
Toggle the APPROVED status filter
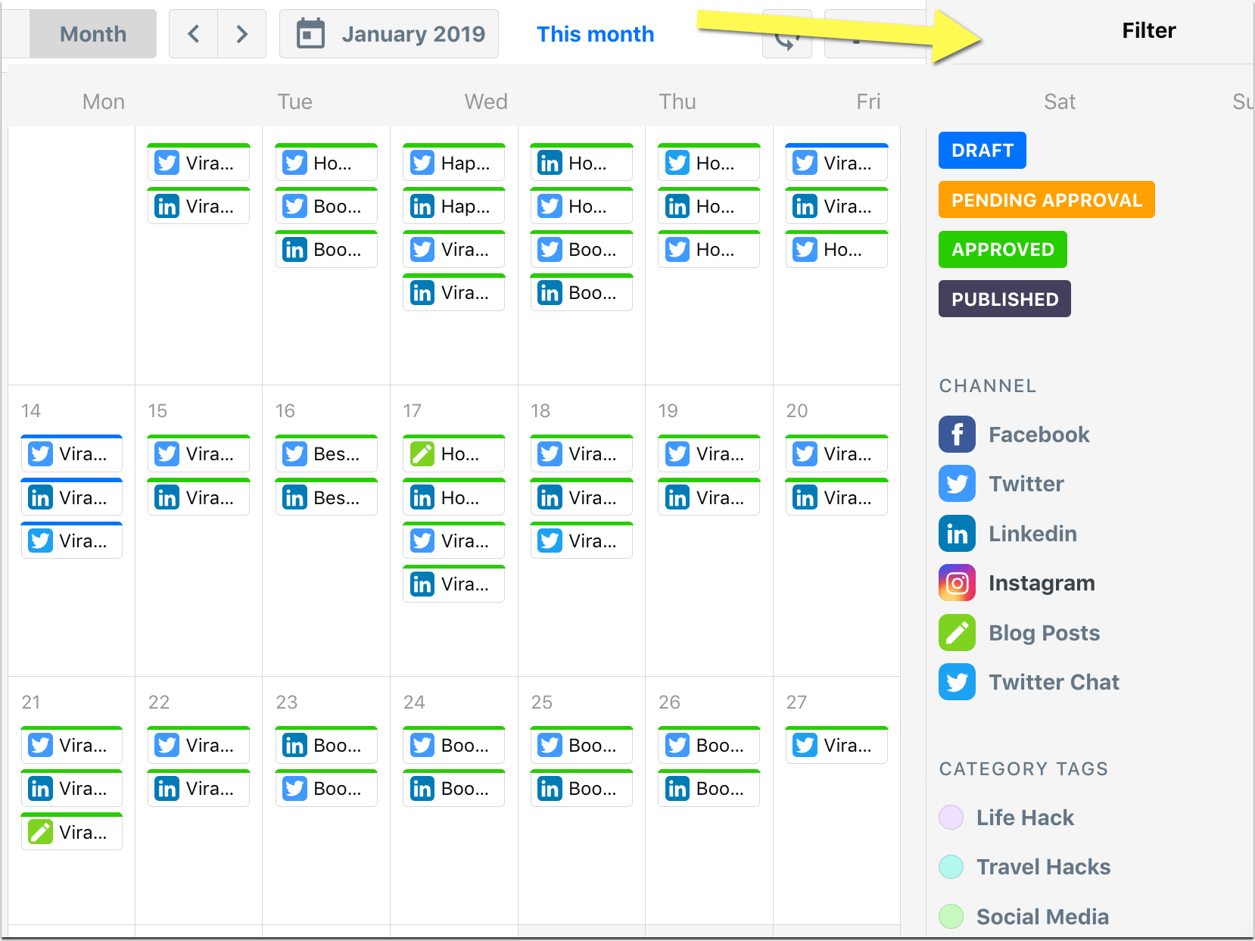[1003, 250]
